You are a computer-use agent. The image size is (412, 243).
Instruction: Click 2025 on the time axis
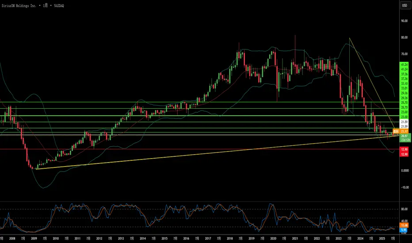381,238
